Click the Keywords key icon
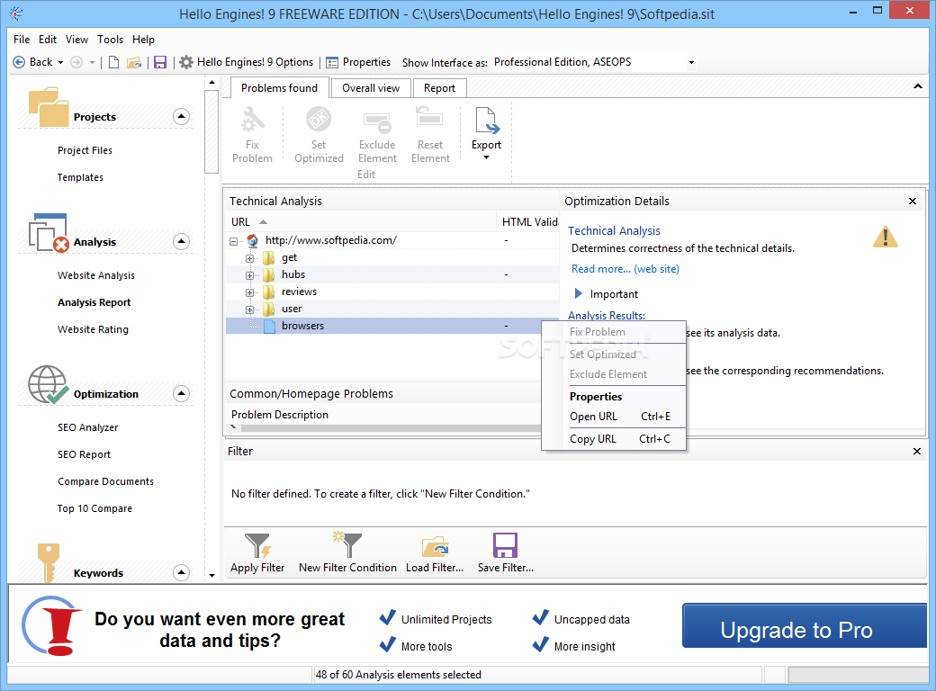The width and height of the screenshot is (936, 691). [49, 562]
